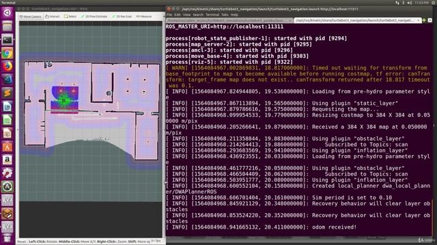Launch Google Chrome from the launcher

(8, 53)
